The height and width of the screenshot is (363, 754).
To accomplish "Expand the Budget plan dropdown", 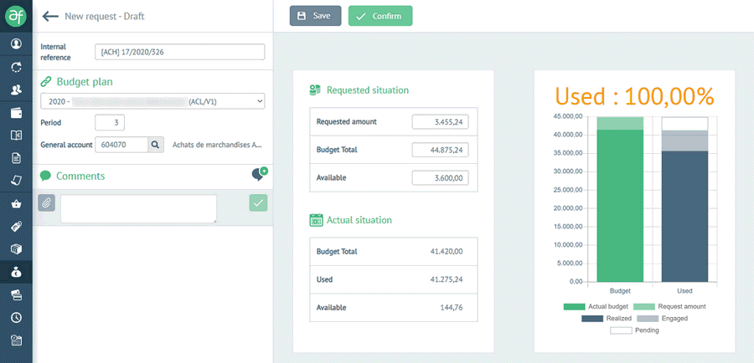I will (x=152, y=101).
